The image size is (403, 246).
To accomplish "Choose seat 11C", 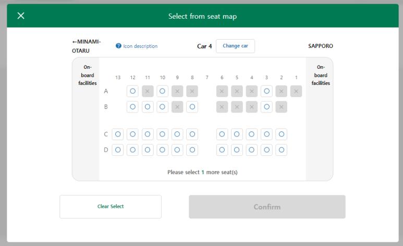I will (148, 134).
